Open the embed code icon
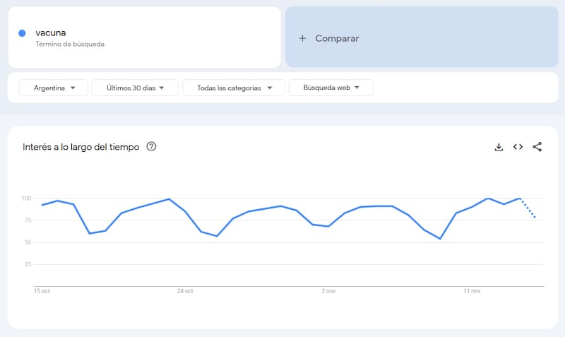Image resolution: width=565 pixels, height=337 pixels. [518, 147]
